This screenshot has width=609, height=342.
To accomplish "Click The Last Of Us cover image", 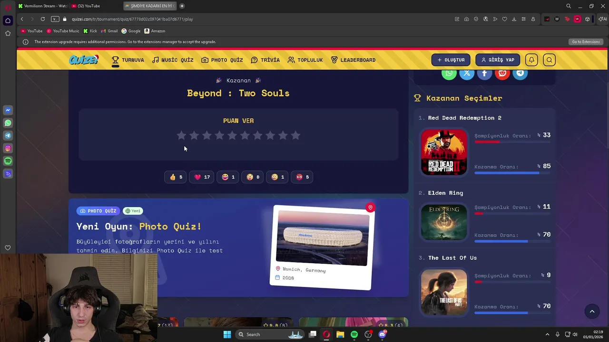I will pos(444,292).
